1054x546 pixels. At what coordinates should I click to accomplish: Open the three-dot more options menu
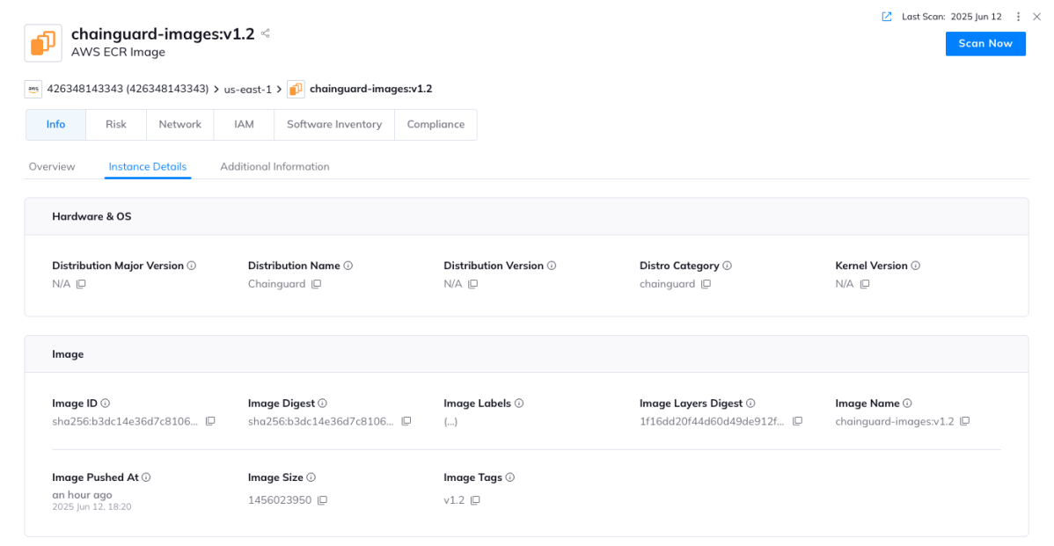(x=1018, y=17)
